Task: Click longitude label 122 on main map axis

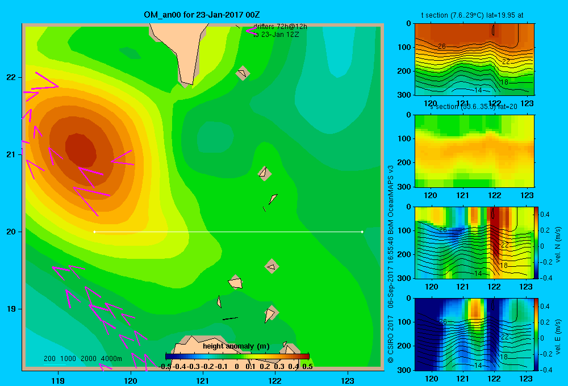Action: pos(275,380)
